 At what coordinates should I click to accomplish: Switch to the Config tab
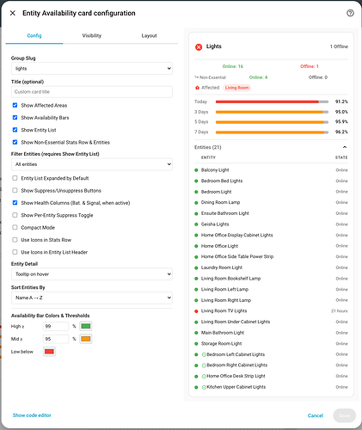[34, 35]
